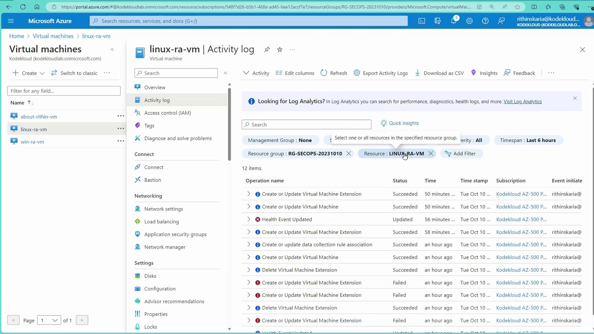Image resolution: width=594 pixels, height=334 pixels.
Task: Open Cloud Shell from the top bar
Action: (421, 21)
